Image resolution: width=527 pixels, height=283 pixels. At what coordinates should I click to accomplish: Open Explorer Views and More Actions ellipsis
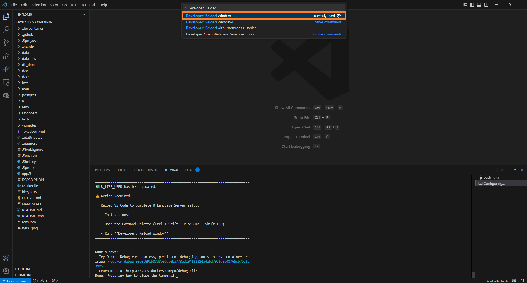coord(83,15)
